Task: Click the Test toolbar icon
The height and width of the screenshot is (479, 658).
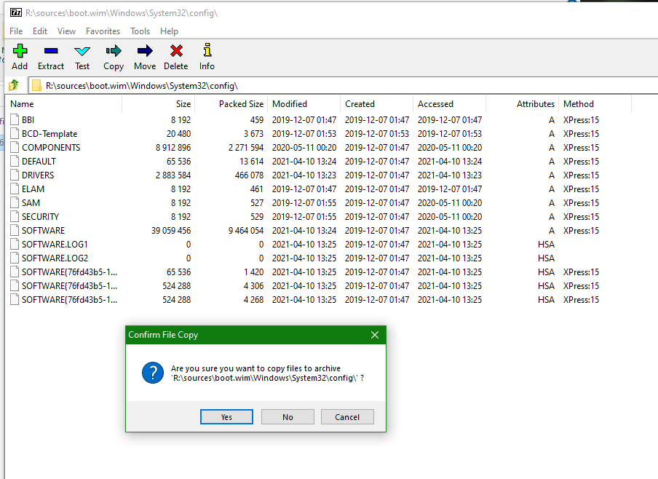Action: click(82, 51)
